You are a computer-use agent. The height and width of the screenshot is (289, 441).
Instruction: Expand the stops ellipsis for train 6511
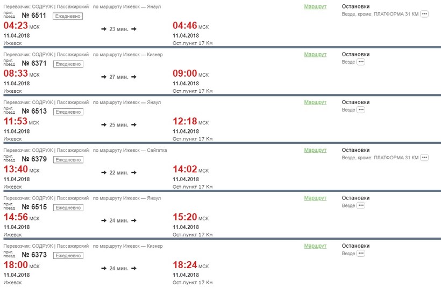tap(424, 14)
